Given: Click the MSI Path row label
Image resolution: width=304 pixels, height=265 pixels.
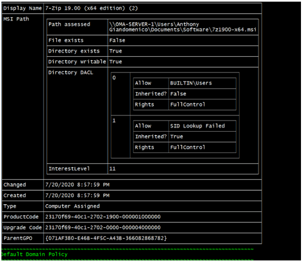Looking at the screenshot, I should [x=16, y=19].
